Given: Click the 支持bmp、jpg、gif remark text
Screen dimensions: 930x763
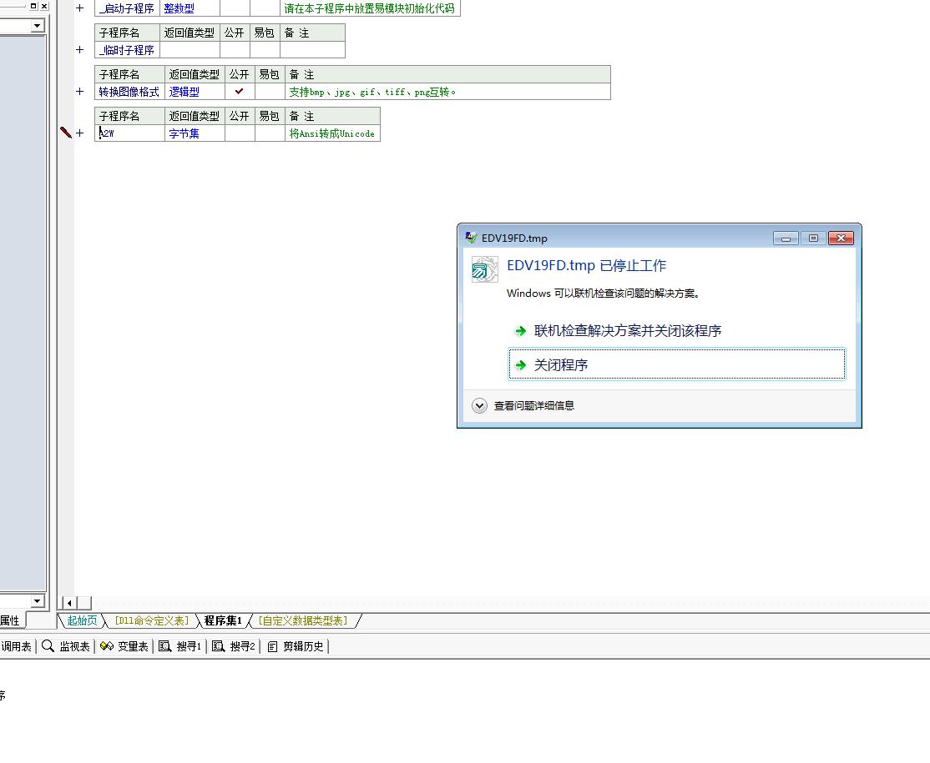Looking at the screenshot, I should click(371, 92).
